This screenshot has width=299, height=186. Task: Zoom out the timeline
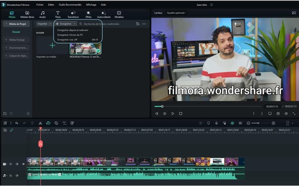[x=248, y=123]
